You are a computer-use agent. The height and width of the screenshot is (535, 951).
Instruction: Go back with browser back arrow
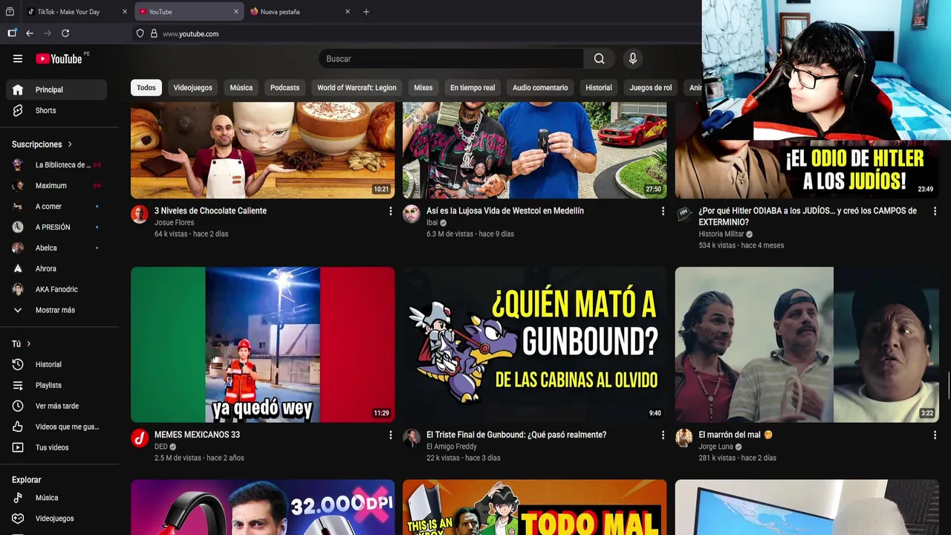(x=30, y=33)
